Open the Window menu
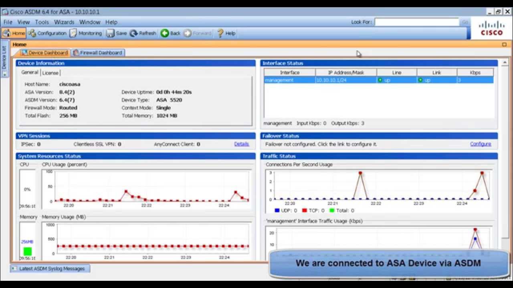The height and width of the screenshot is (288, 513). click(90, 22)
